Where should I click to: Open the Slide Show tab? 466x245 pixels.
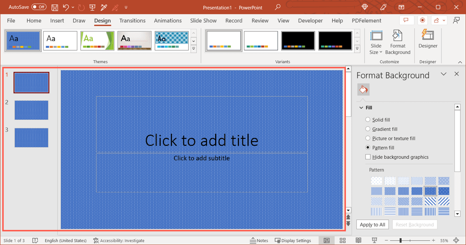coord(203,20)
